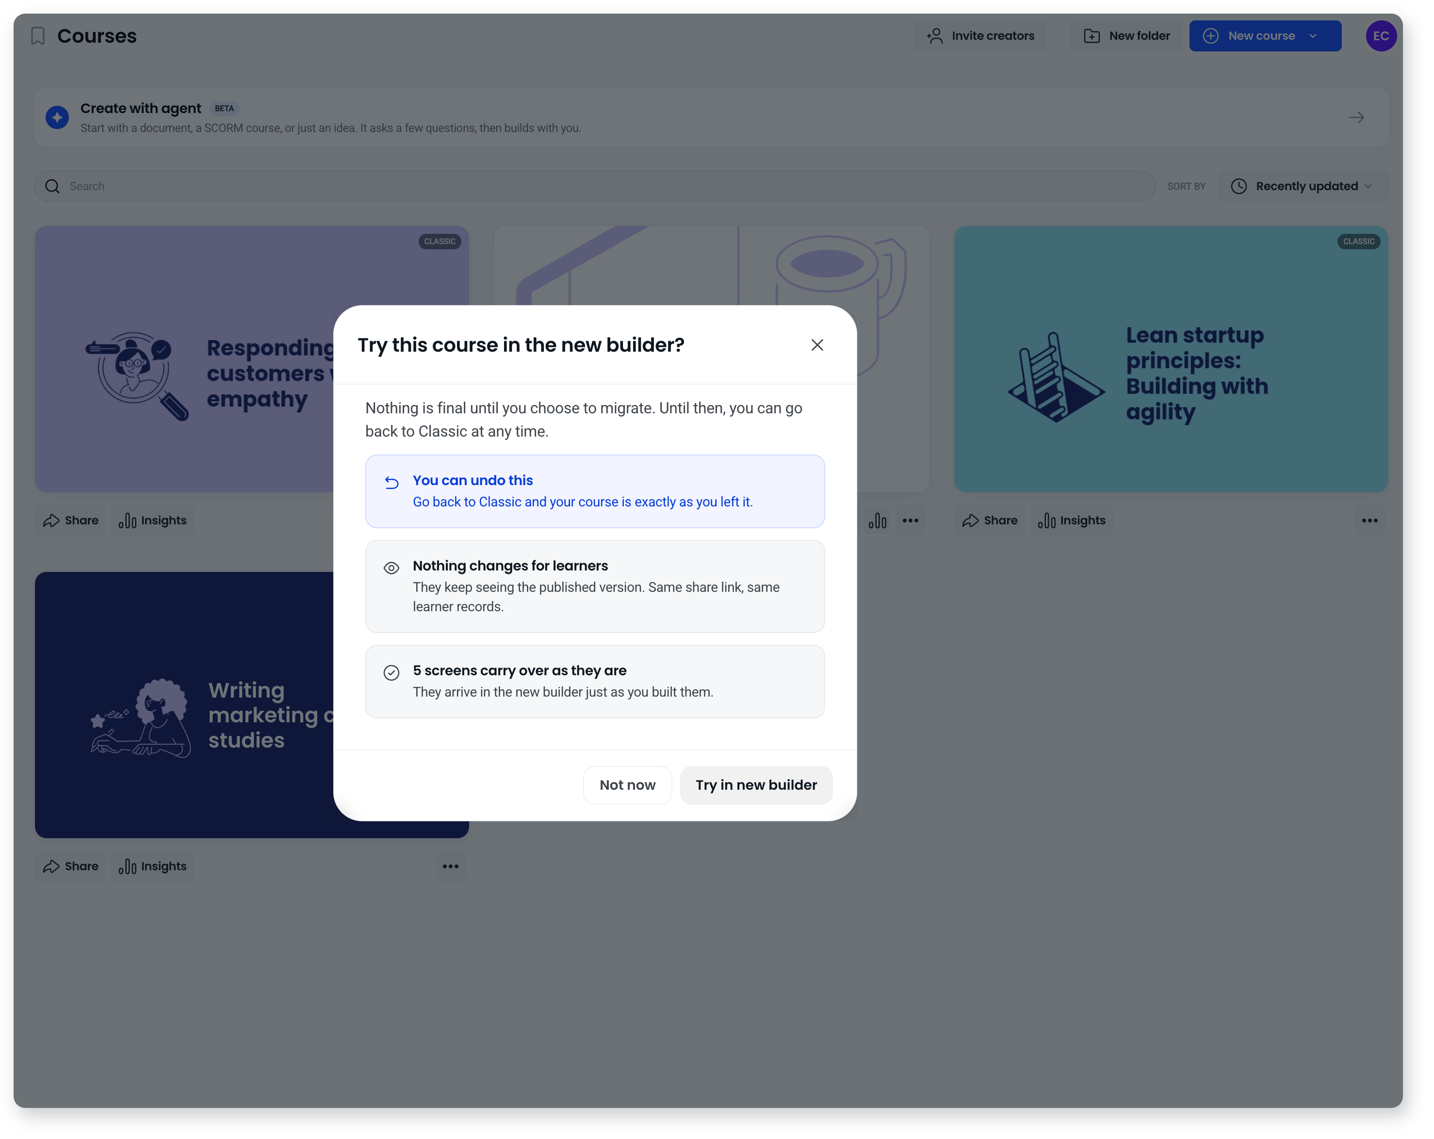Click Nothing changes for learners heading
The image size is (1434, 1139).
[x=510, y=565]
